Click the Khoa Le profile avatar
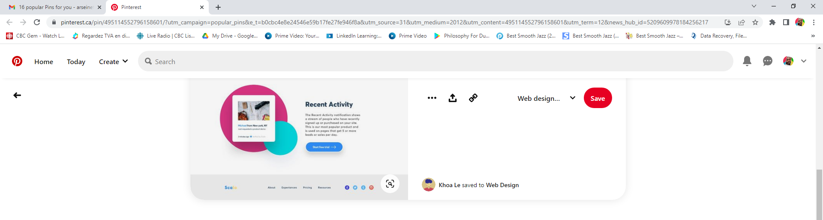Viewport: 823px width, 220px height. point(428,185)
